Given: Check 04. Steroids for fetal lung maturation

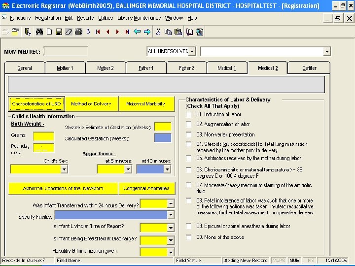Looking at the screenshot, I should point(188,144).
